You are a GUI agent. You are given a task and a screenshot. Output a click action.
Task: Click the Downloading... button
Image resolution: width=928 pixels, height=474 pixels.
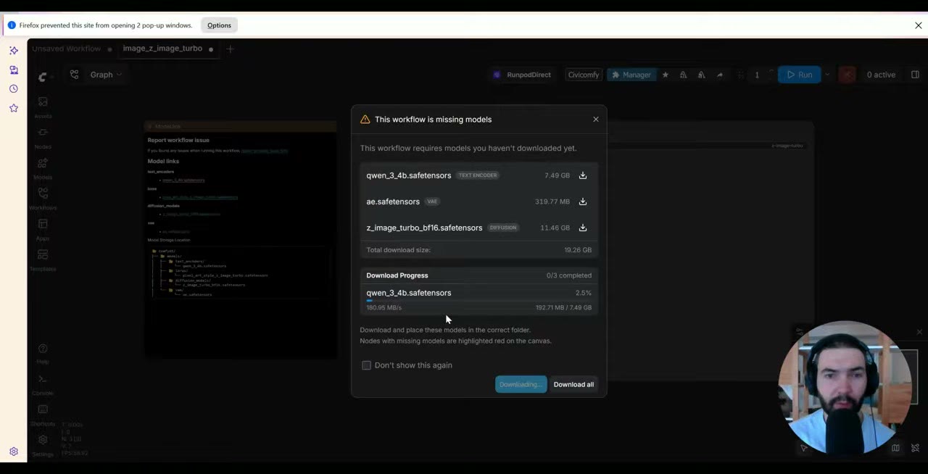pyautogui.click(x=521, y=384)
